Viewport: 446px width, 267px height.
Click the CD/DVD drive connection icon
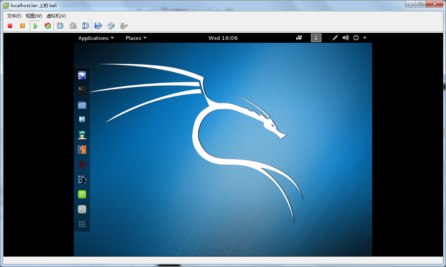click(111, 26)
